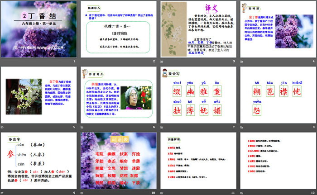This screenshot has height=195, width=317.
Task: Click the animation star icon under slide 7
Action: click(x=162, y=127)
